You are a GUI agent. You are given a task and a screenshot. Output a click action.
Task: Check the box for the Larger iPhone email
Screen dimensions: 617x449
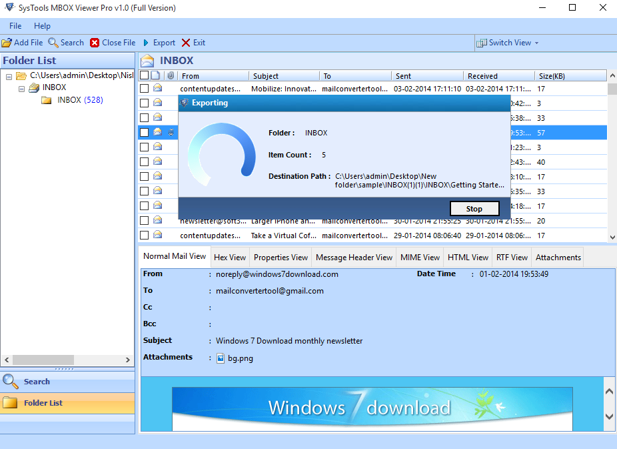145,221
